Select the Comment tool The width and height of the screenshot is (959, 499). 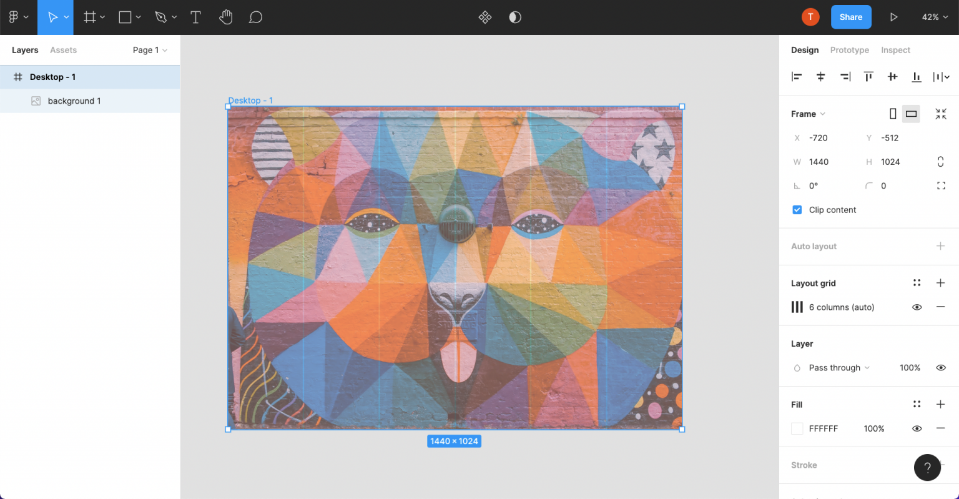(255, 17)
